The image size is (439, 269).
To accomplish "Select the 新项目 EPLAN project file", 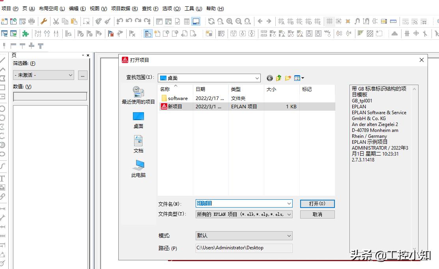I will click(x=247, y=107).
